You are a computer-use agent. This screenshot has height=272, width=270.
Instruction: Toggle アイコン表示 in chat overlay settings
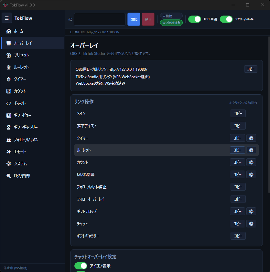click(x=81, y=266)
